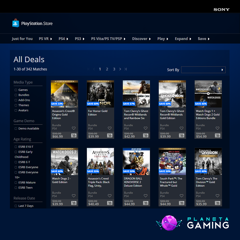Open the Watch Dogs 1 + 2 bundle cover thumbnail
The width and height of the screenshot is (240, 240).
[x=208, y=94]
